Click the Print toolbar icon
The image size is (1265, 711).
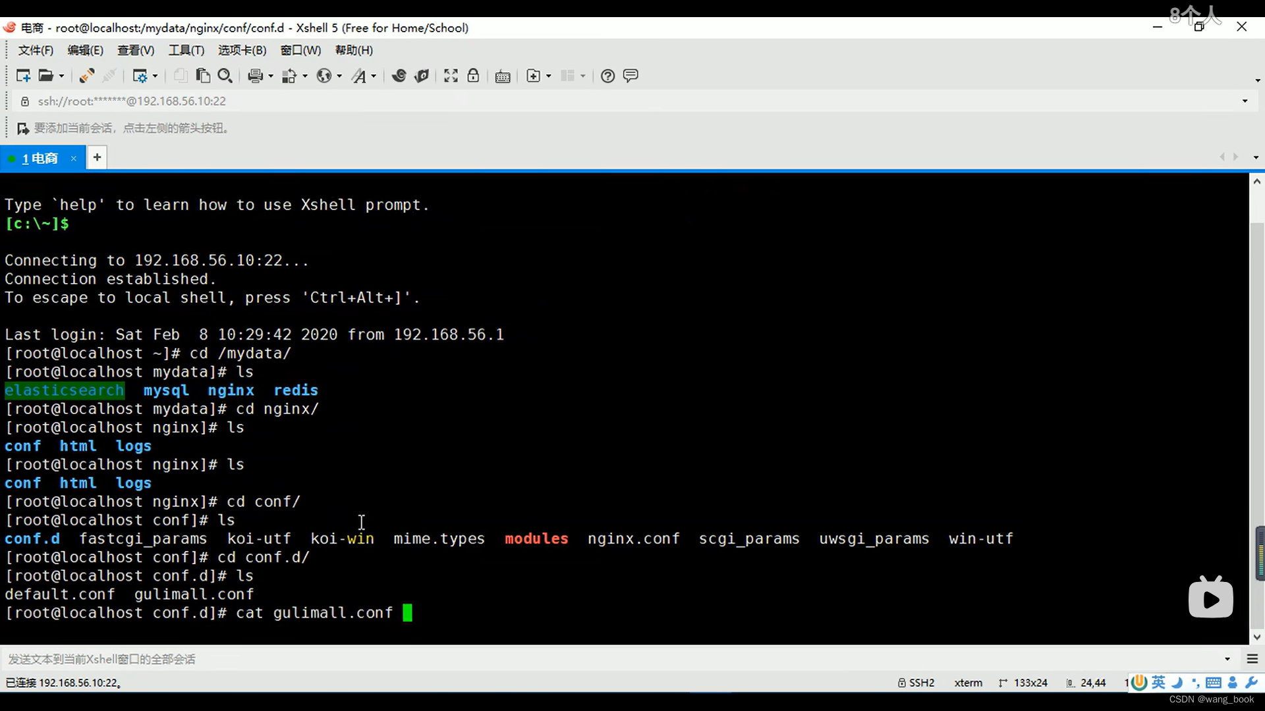pos(256,76)
